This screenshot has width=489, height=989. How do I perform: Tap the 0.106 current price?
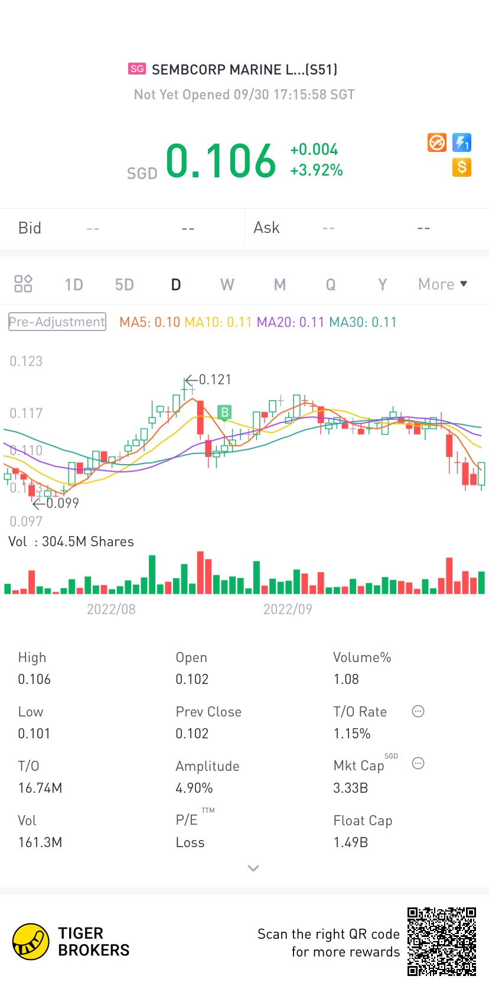coord(221,161)
